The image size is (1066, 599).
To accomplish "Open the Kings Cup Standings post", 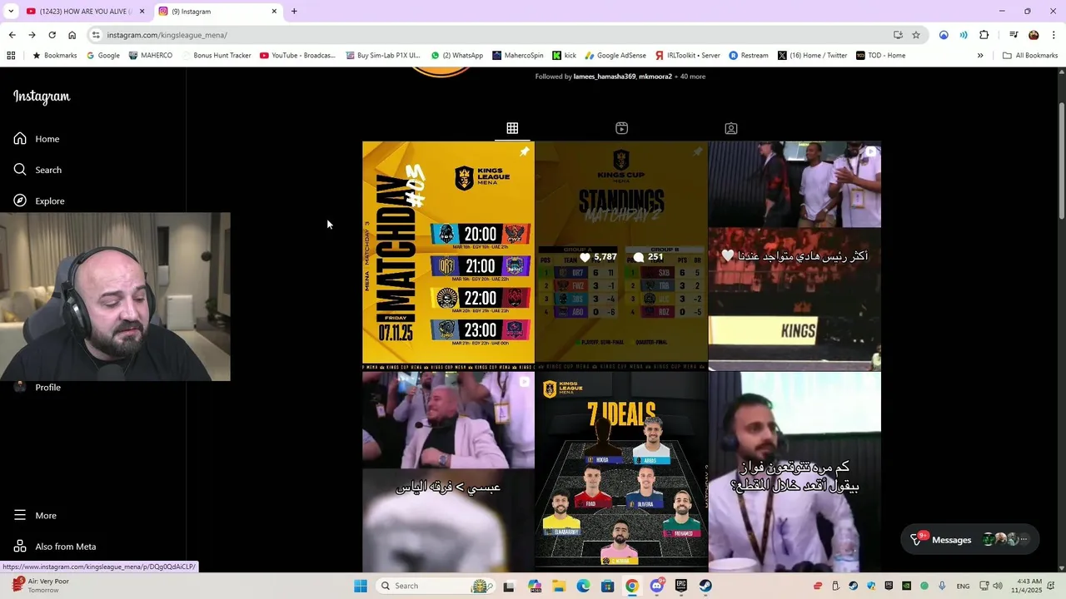I will [x=621, y=255].
